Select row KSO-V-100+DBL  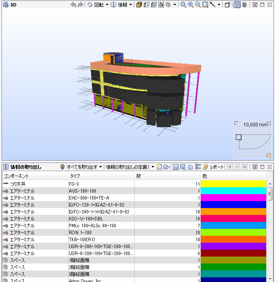tap(134, 219)
